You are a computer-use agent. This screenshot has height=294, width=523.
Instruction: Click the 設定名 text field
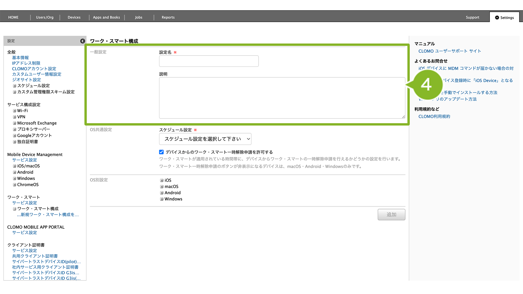coord(209,61)
